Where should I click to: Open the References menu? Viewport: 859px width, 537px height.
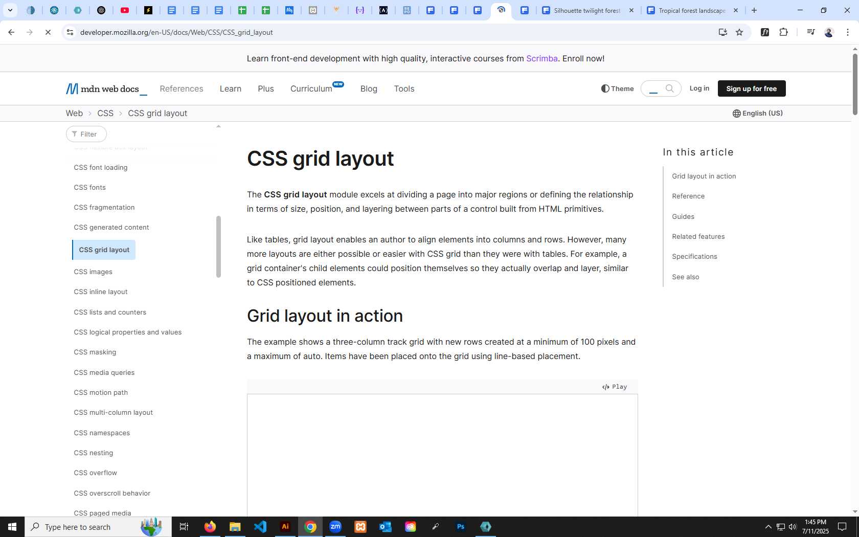pyautogui.click(x=182, y=88)
